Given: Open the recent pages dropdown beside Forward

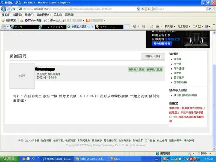Looking at the screenshot, I should (x=14, y=9).
